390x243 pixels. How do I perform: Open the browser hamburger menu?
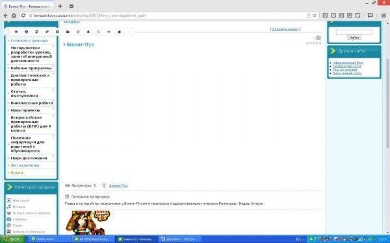pyautogui.click(x=383, y=16)
